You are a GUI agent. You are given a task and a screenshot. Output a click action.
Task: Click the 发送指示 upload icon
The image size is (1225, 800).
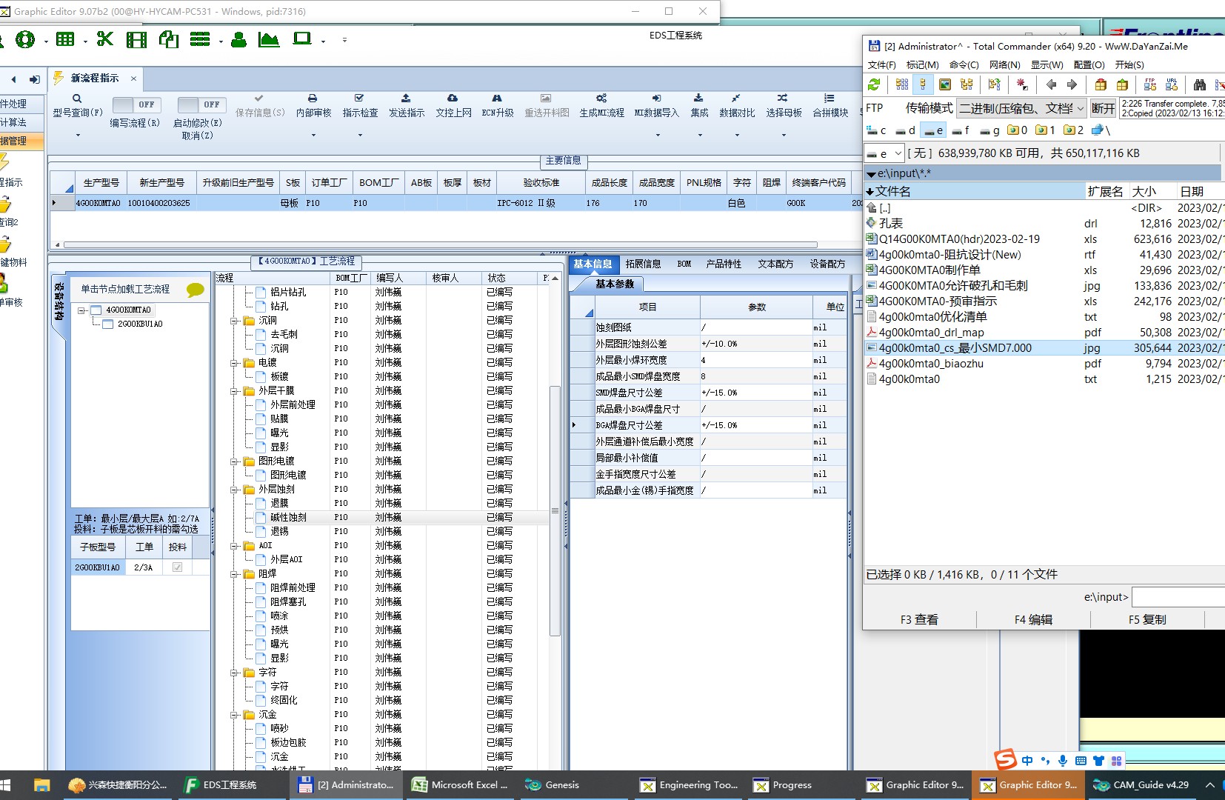pos(406,98)
